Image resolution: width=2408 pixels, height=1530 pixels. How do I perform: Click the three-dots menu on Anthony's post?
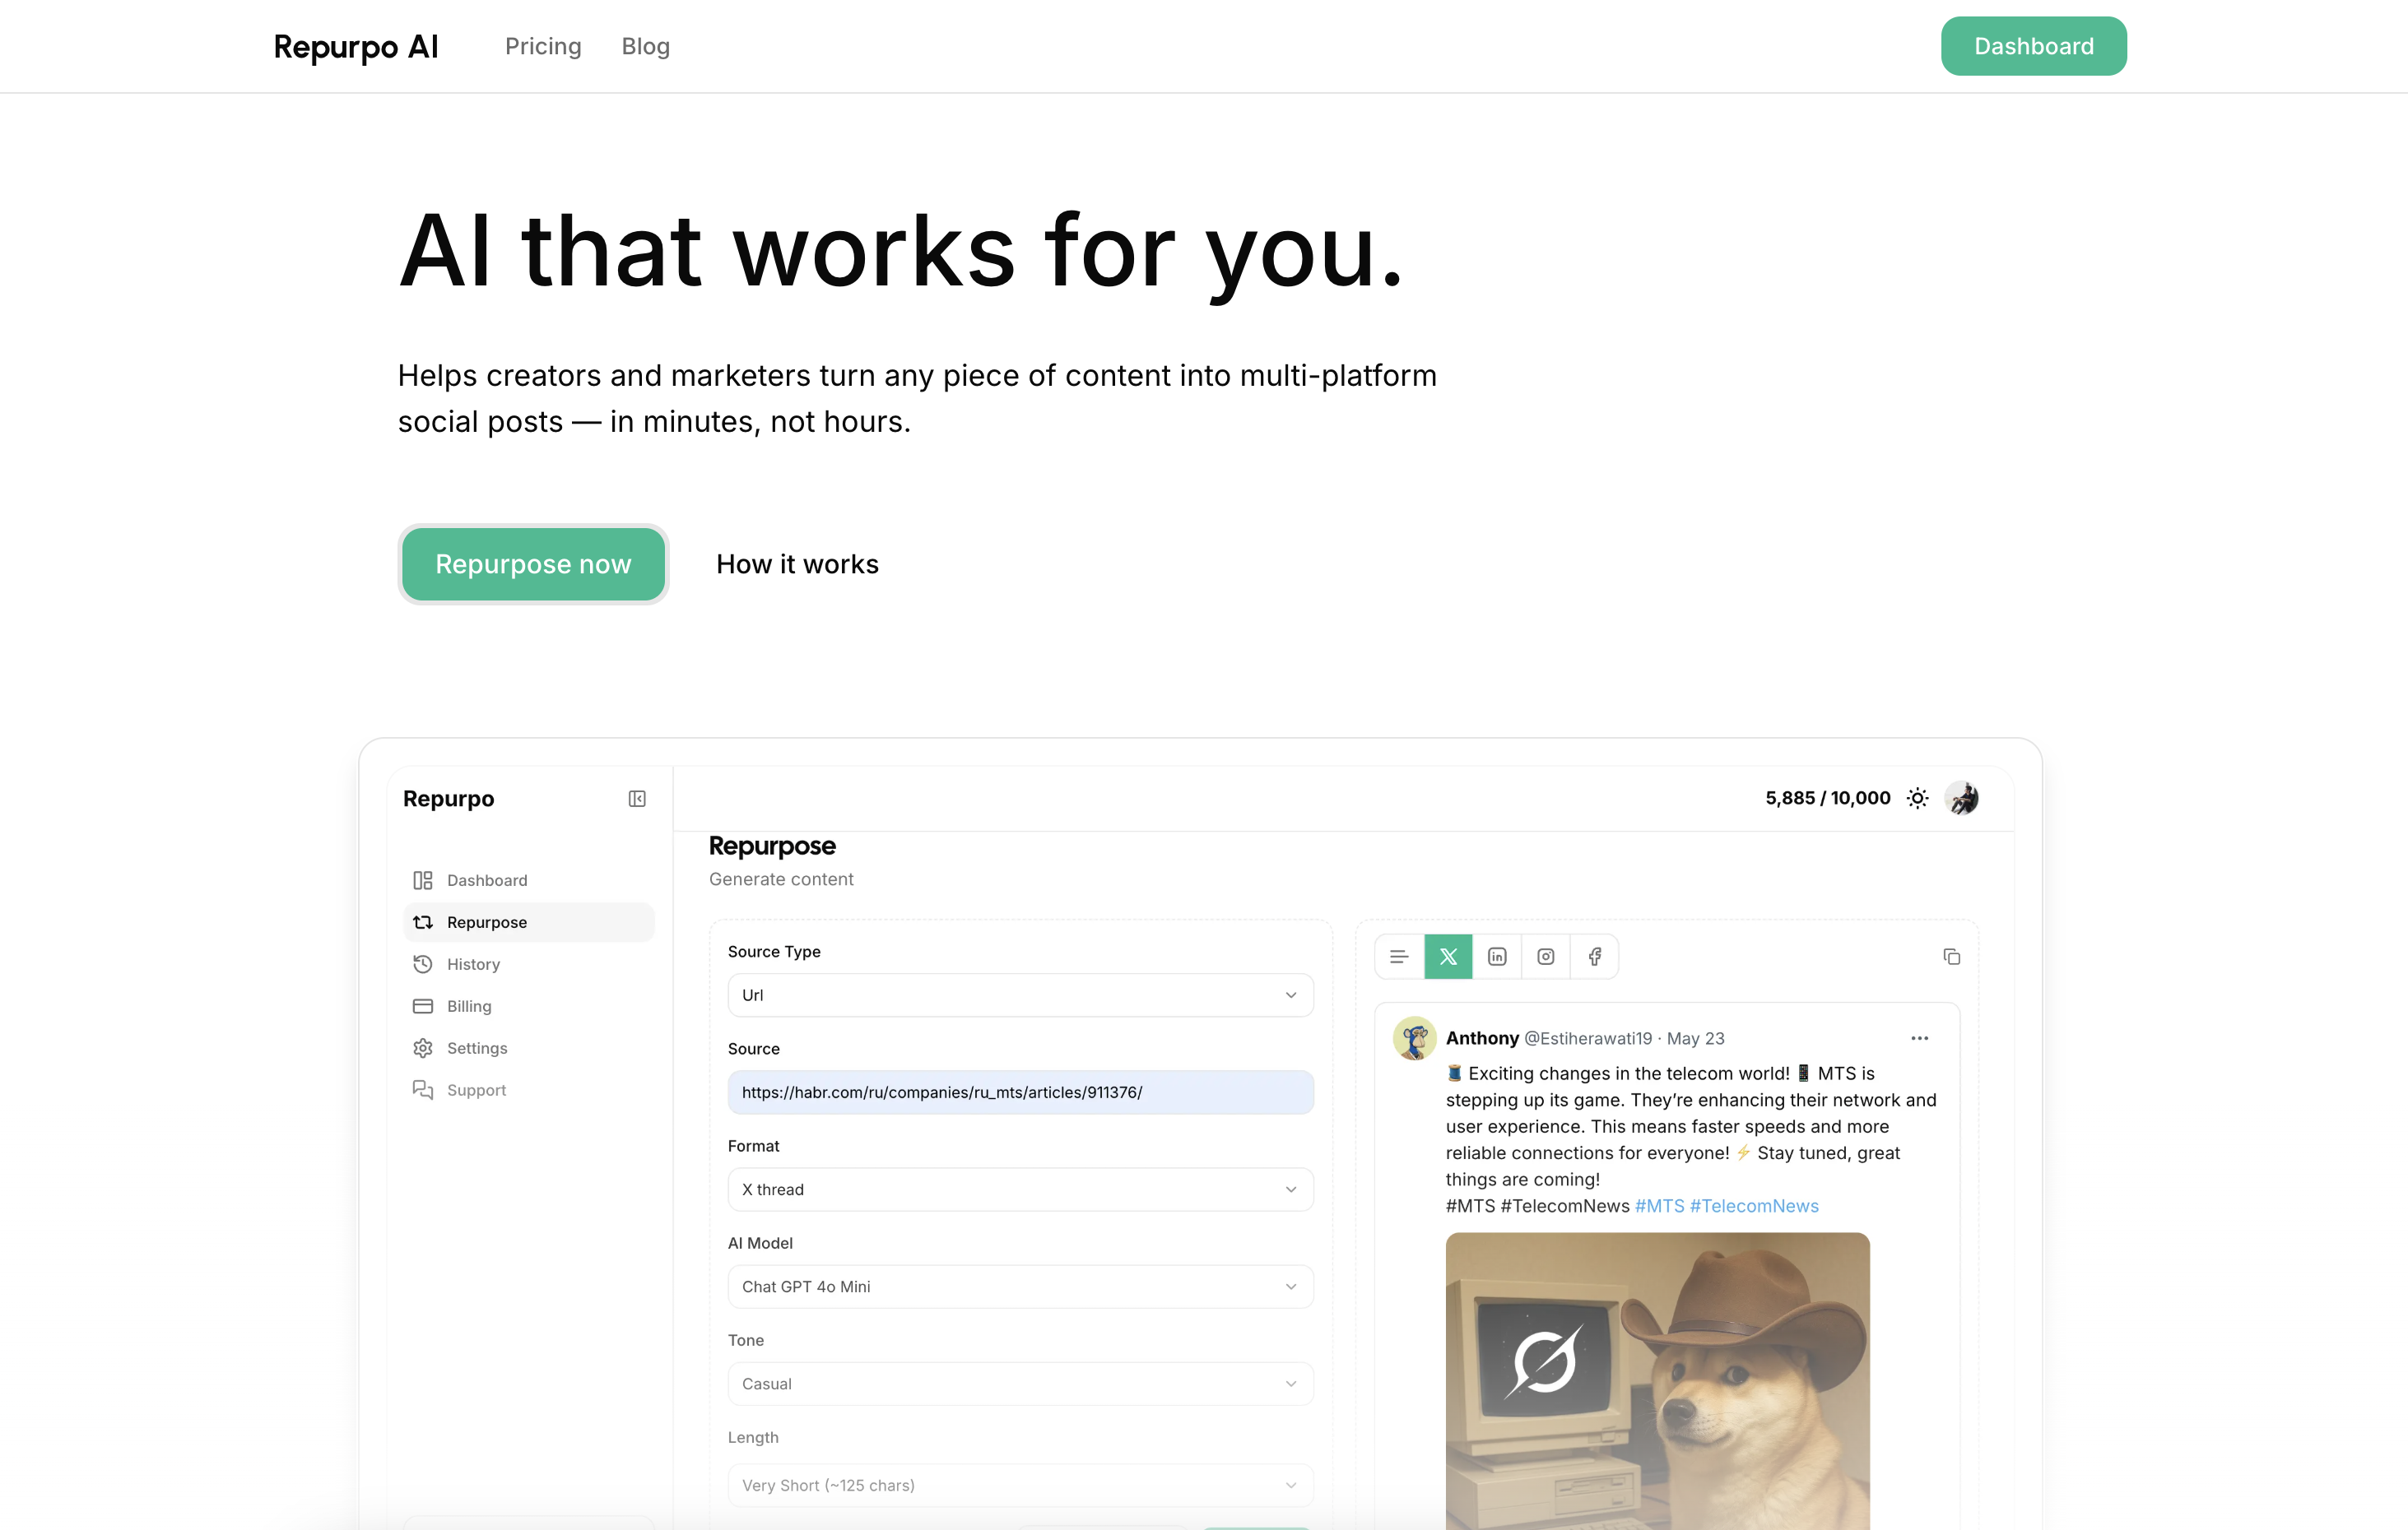(x=1919, y=1038)
